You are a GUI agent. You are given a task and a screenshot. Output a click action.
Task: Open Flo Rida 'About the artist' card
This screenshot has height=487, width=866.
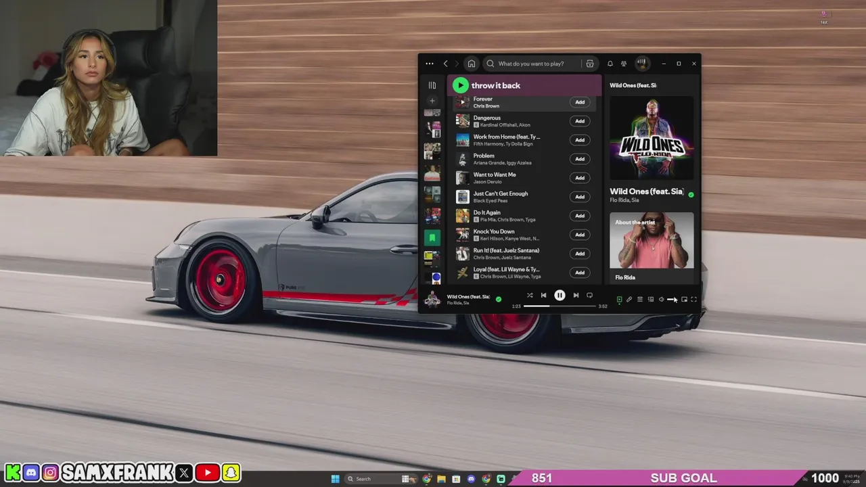coord(652,248)
